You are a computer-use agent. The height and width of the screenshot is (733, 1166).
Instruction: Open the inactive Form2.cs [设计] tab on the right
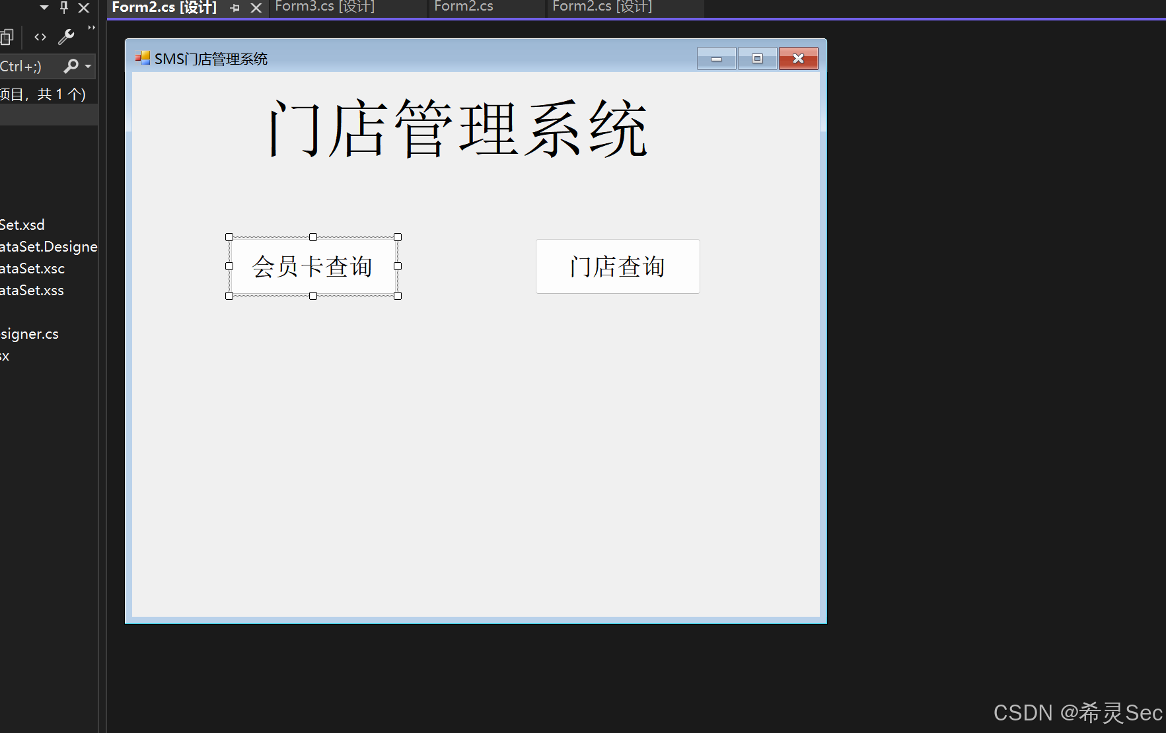602,7
